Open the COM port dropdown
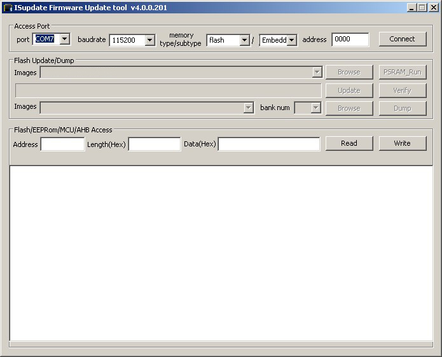Image resolution: width=442 pixels, height=357 pixels. (x=64, y=39)
